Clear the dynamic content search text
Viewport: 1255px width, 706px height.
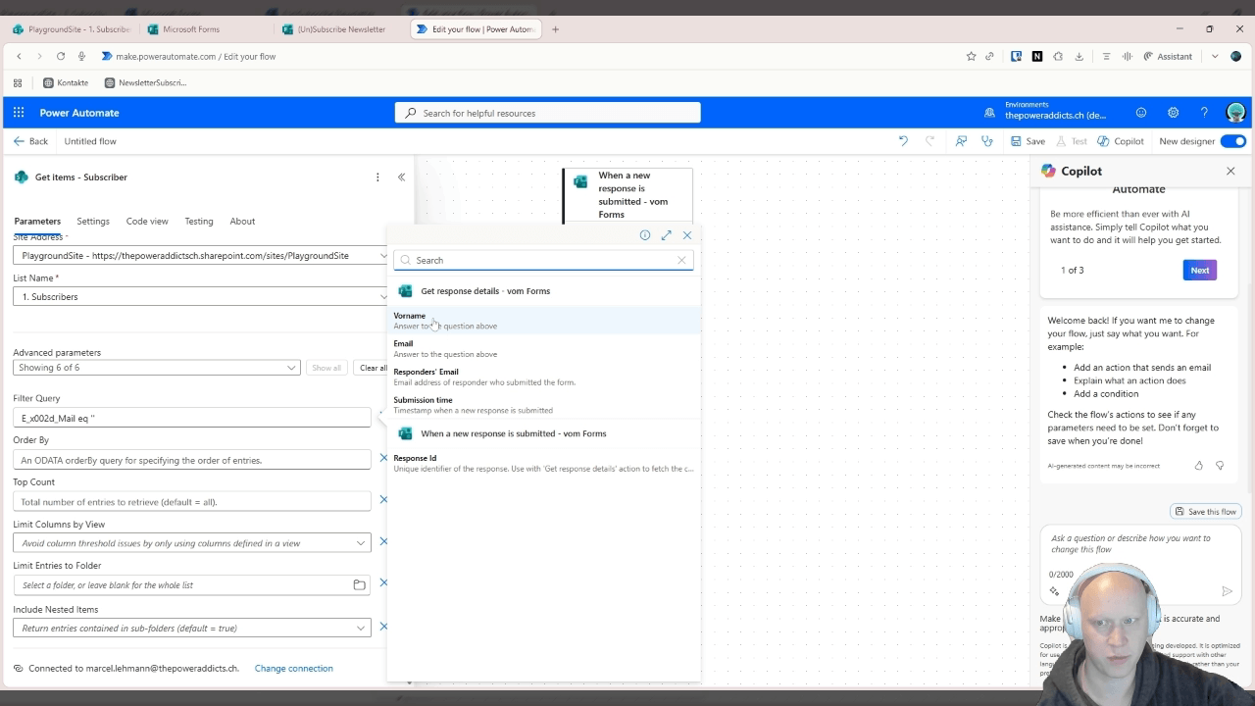(x=681, y=260)
